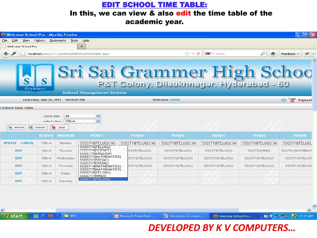Click EDIT link for Friday row
The image size is (317, 238).
pos(19,173)
